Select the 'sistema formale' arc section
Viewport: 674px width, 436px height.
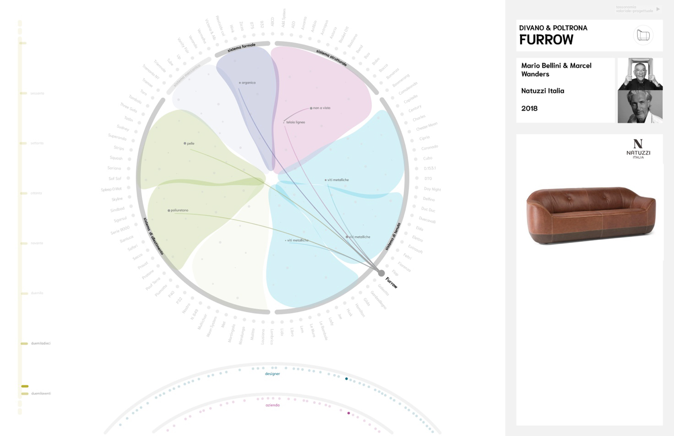click(242, 48)
